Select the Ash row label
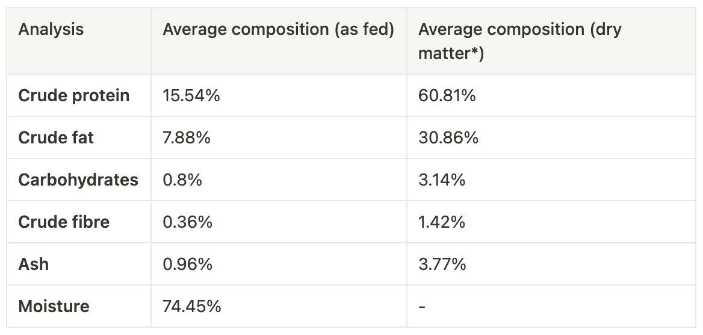This screenshot has height=335, width=703. pyautogui.click(x=34, y=265)
